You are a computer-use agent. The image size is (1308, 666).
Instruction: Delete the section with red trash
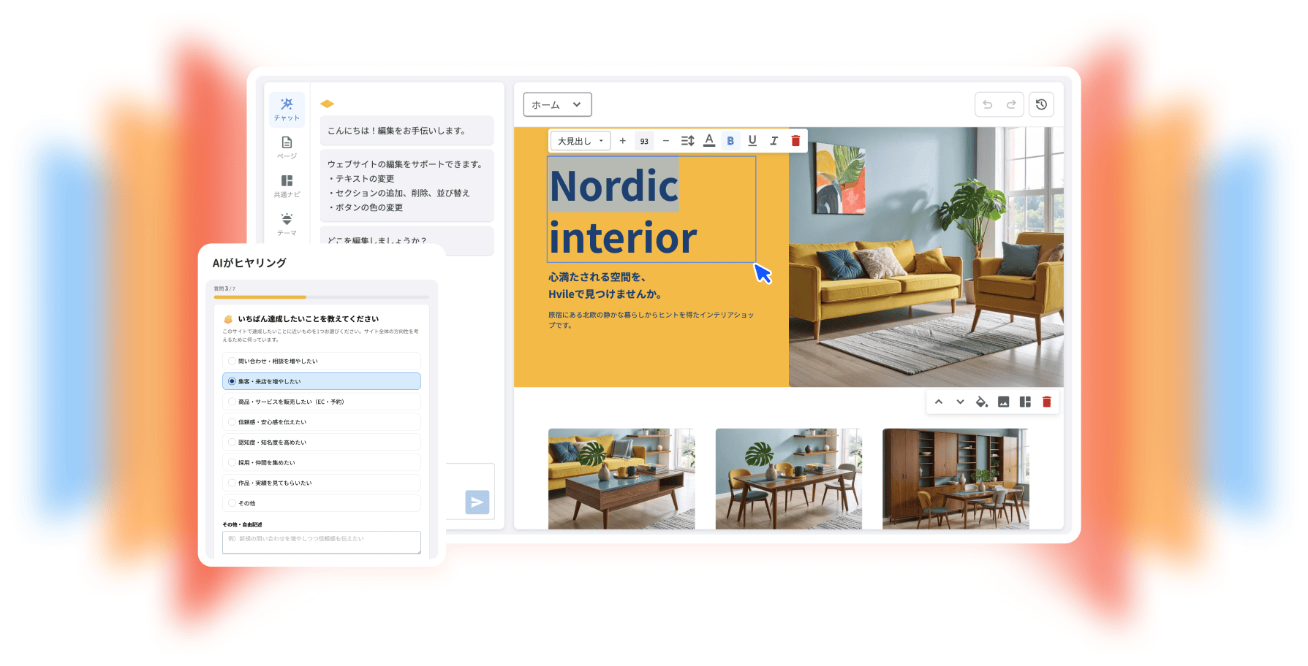1047,402
